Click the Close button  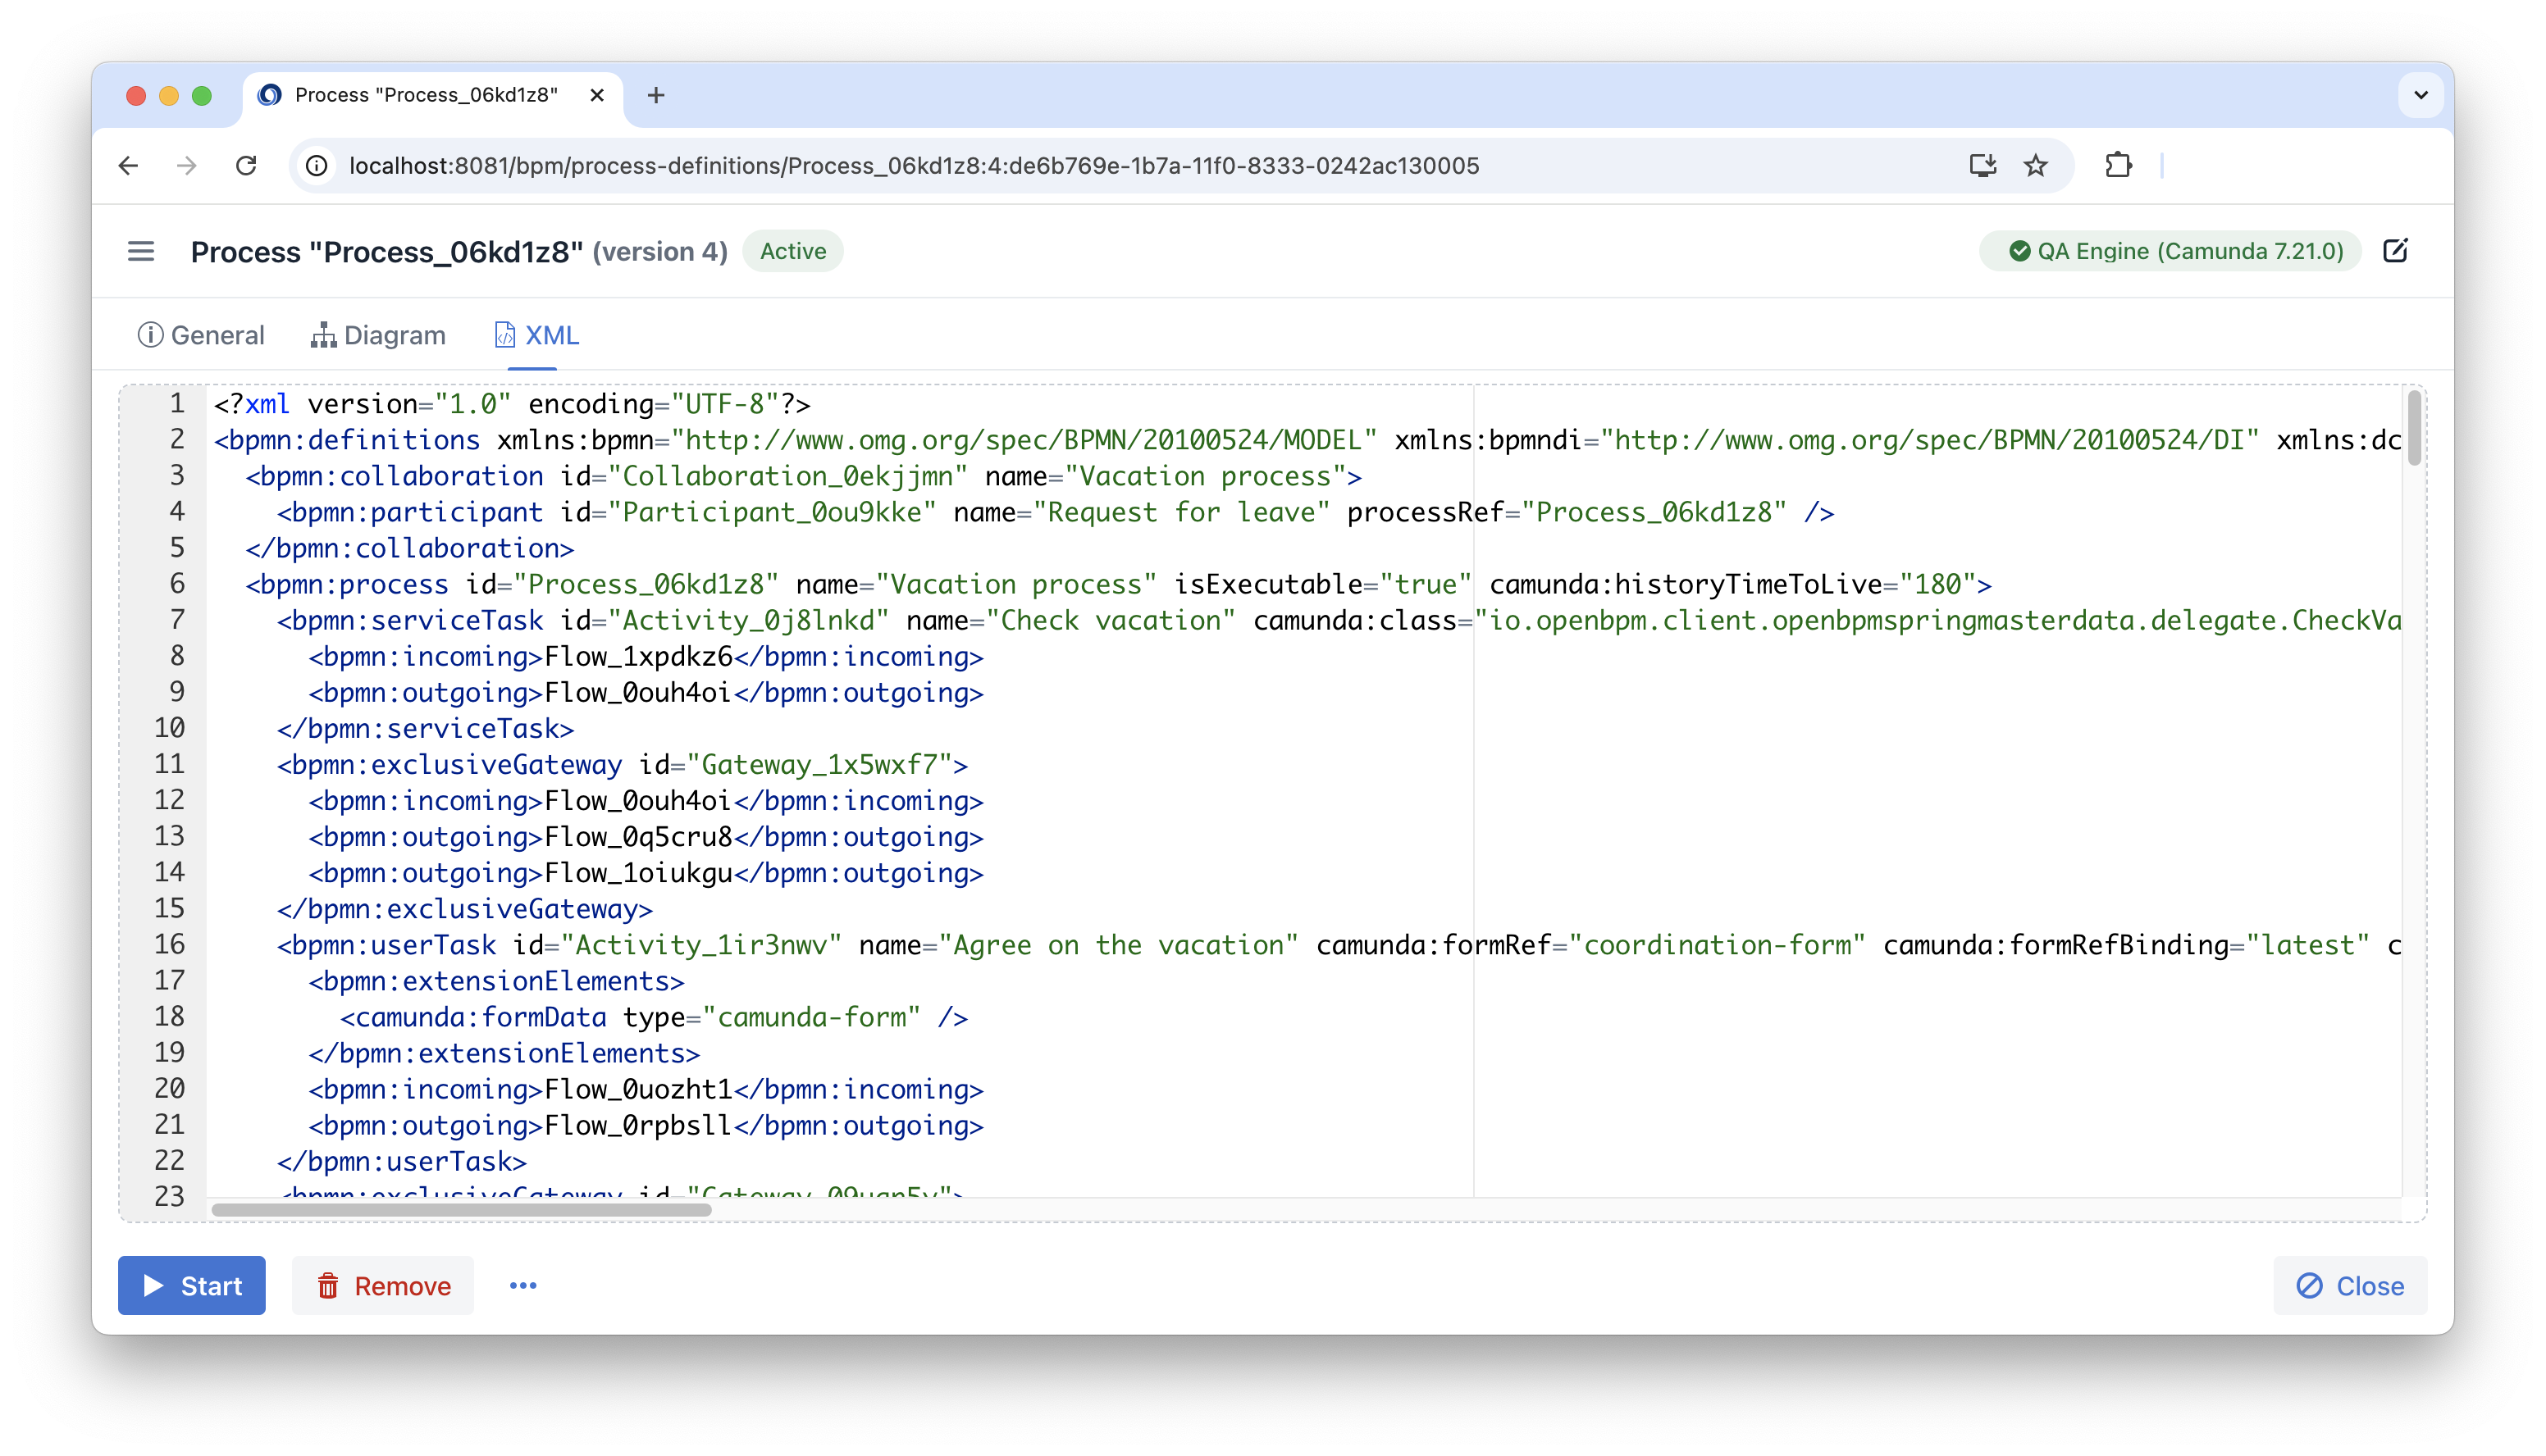coord(2351,1286)
